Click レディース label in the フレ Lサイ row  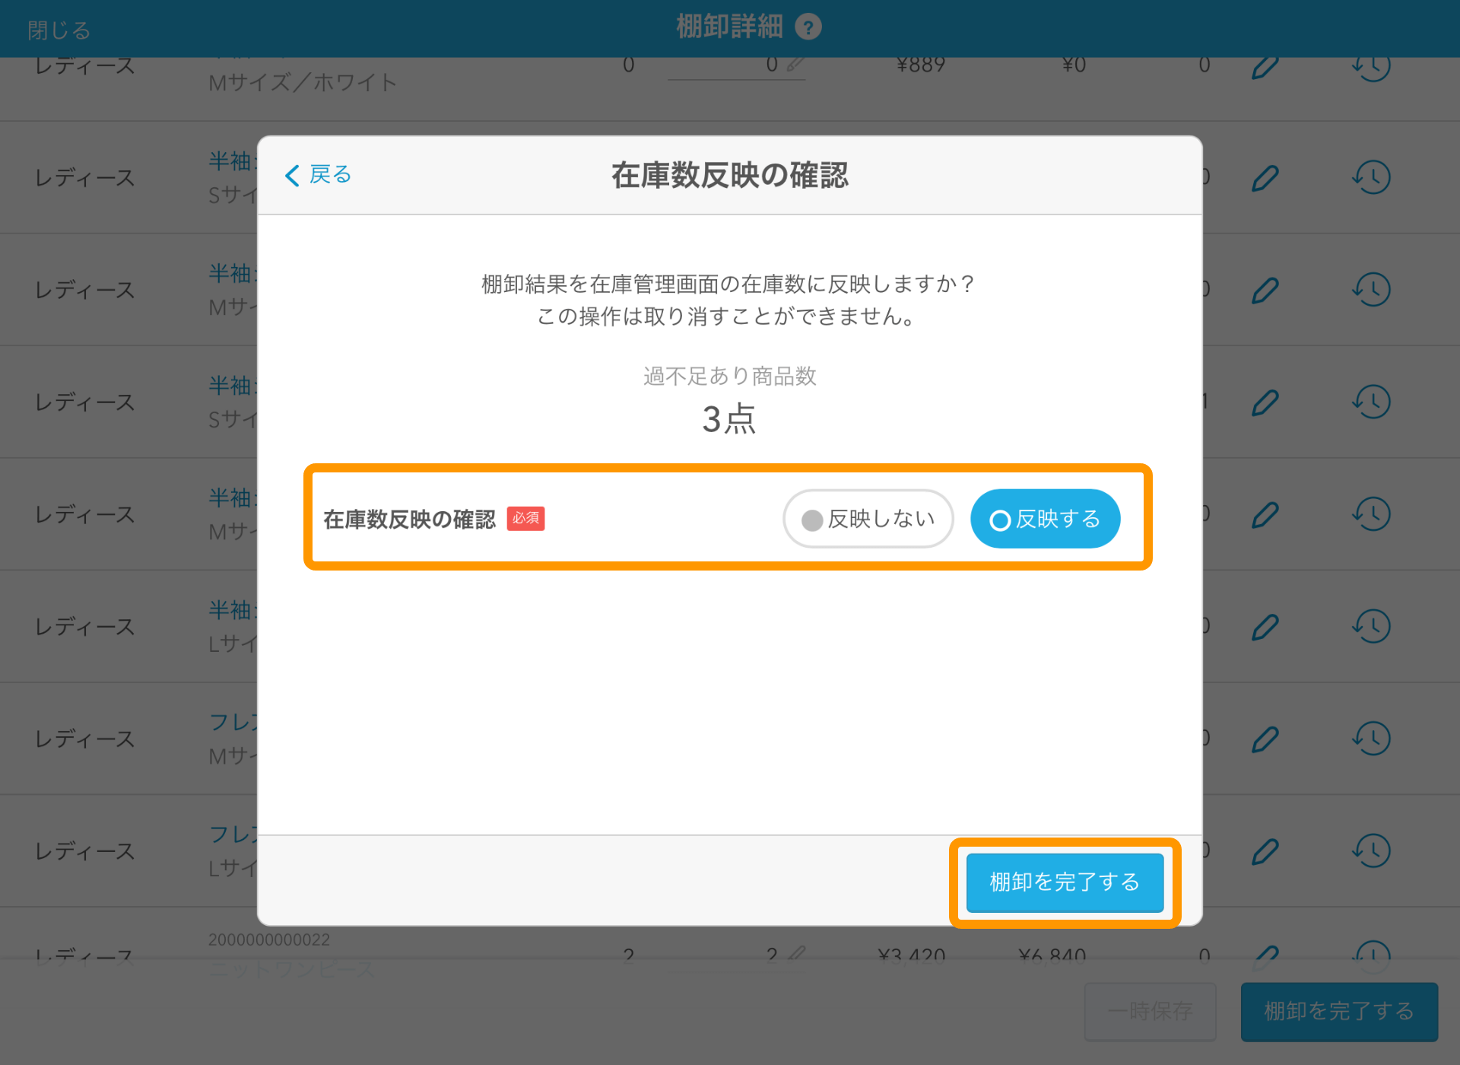click(85, 851)
